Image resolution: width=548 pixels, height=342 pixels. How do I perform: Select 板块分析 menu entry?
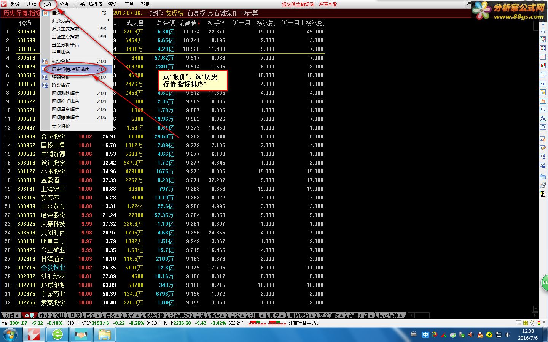pos(77,61)
